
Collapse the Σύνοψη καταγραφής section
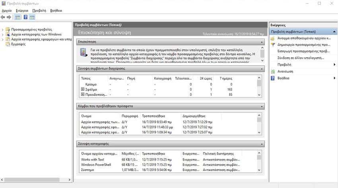click(x=262, y=144)
